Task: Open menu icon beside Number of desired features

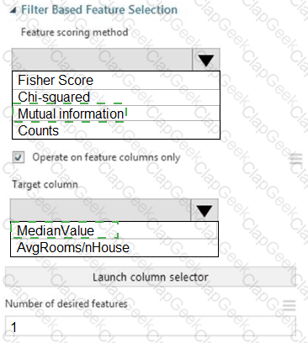Action: coord(289,305)
